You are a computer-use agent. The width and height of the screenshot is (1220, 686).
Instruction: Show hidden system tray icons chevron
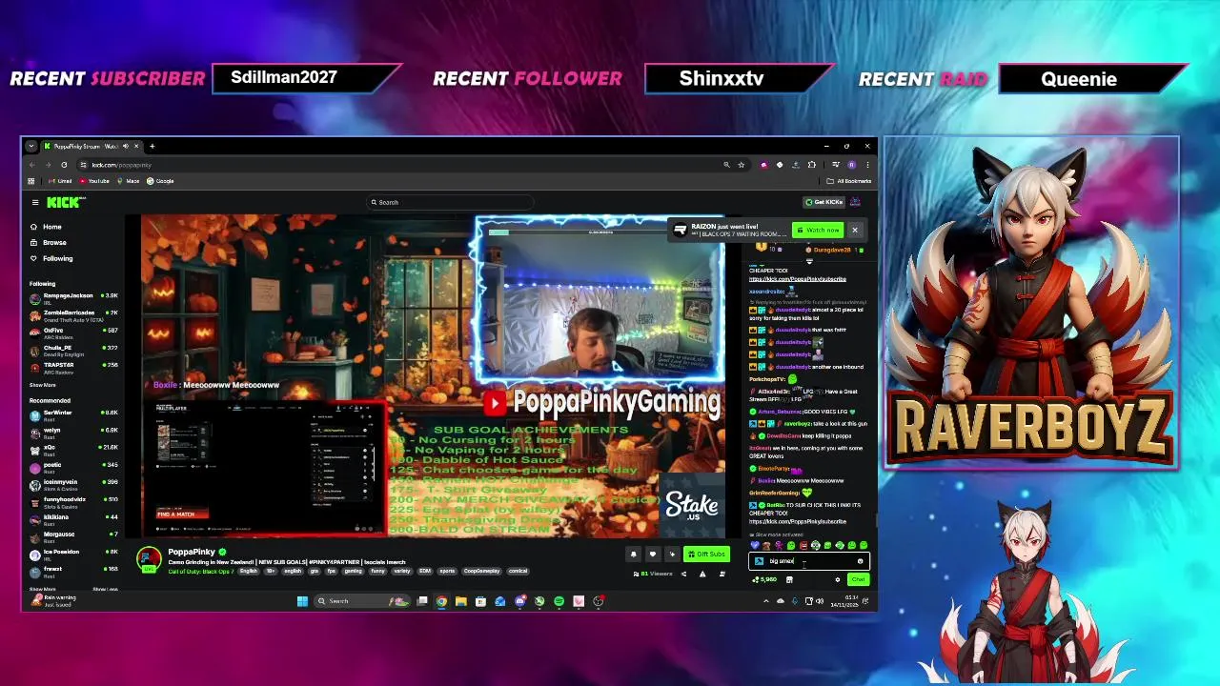pos(765,601)
